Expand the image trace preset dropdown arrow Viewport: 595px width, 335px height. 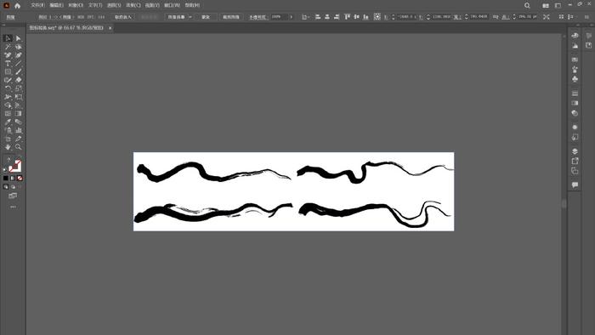(x=190, y=17)
